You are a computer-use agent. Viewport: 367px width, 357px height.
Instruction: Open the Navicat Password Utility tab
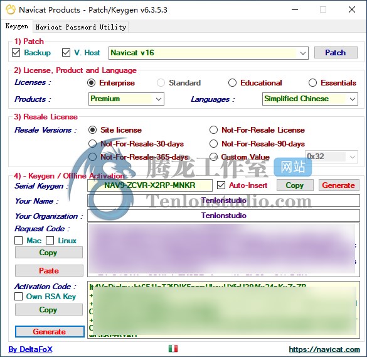point(81,27)
